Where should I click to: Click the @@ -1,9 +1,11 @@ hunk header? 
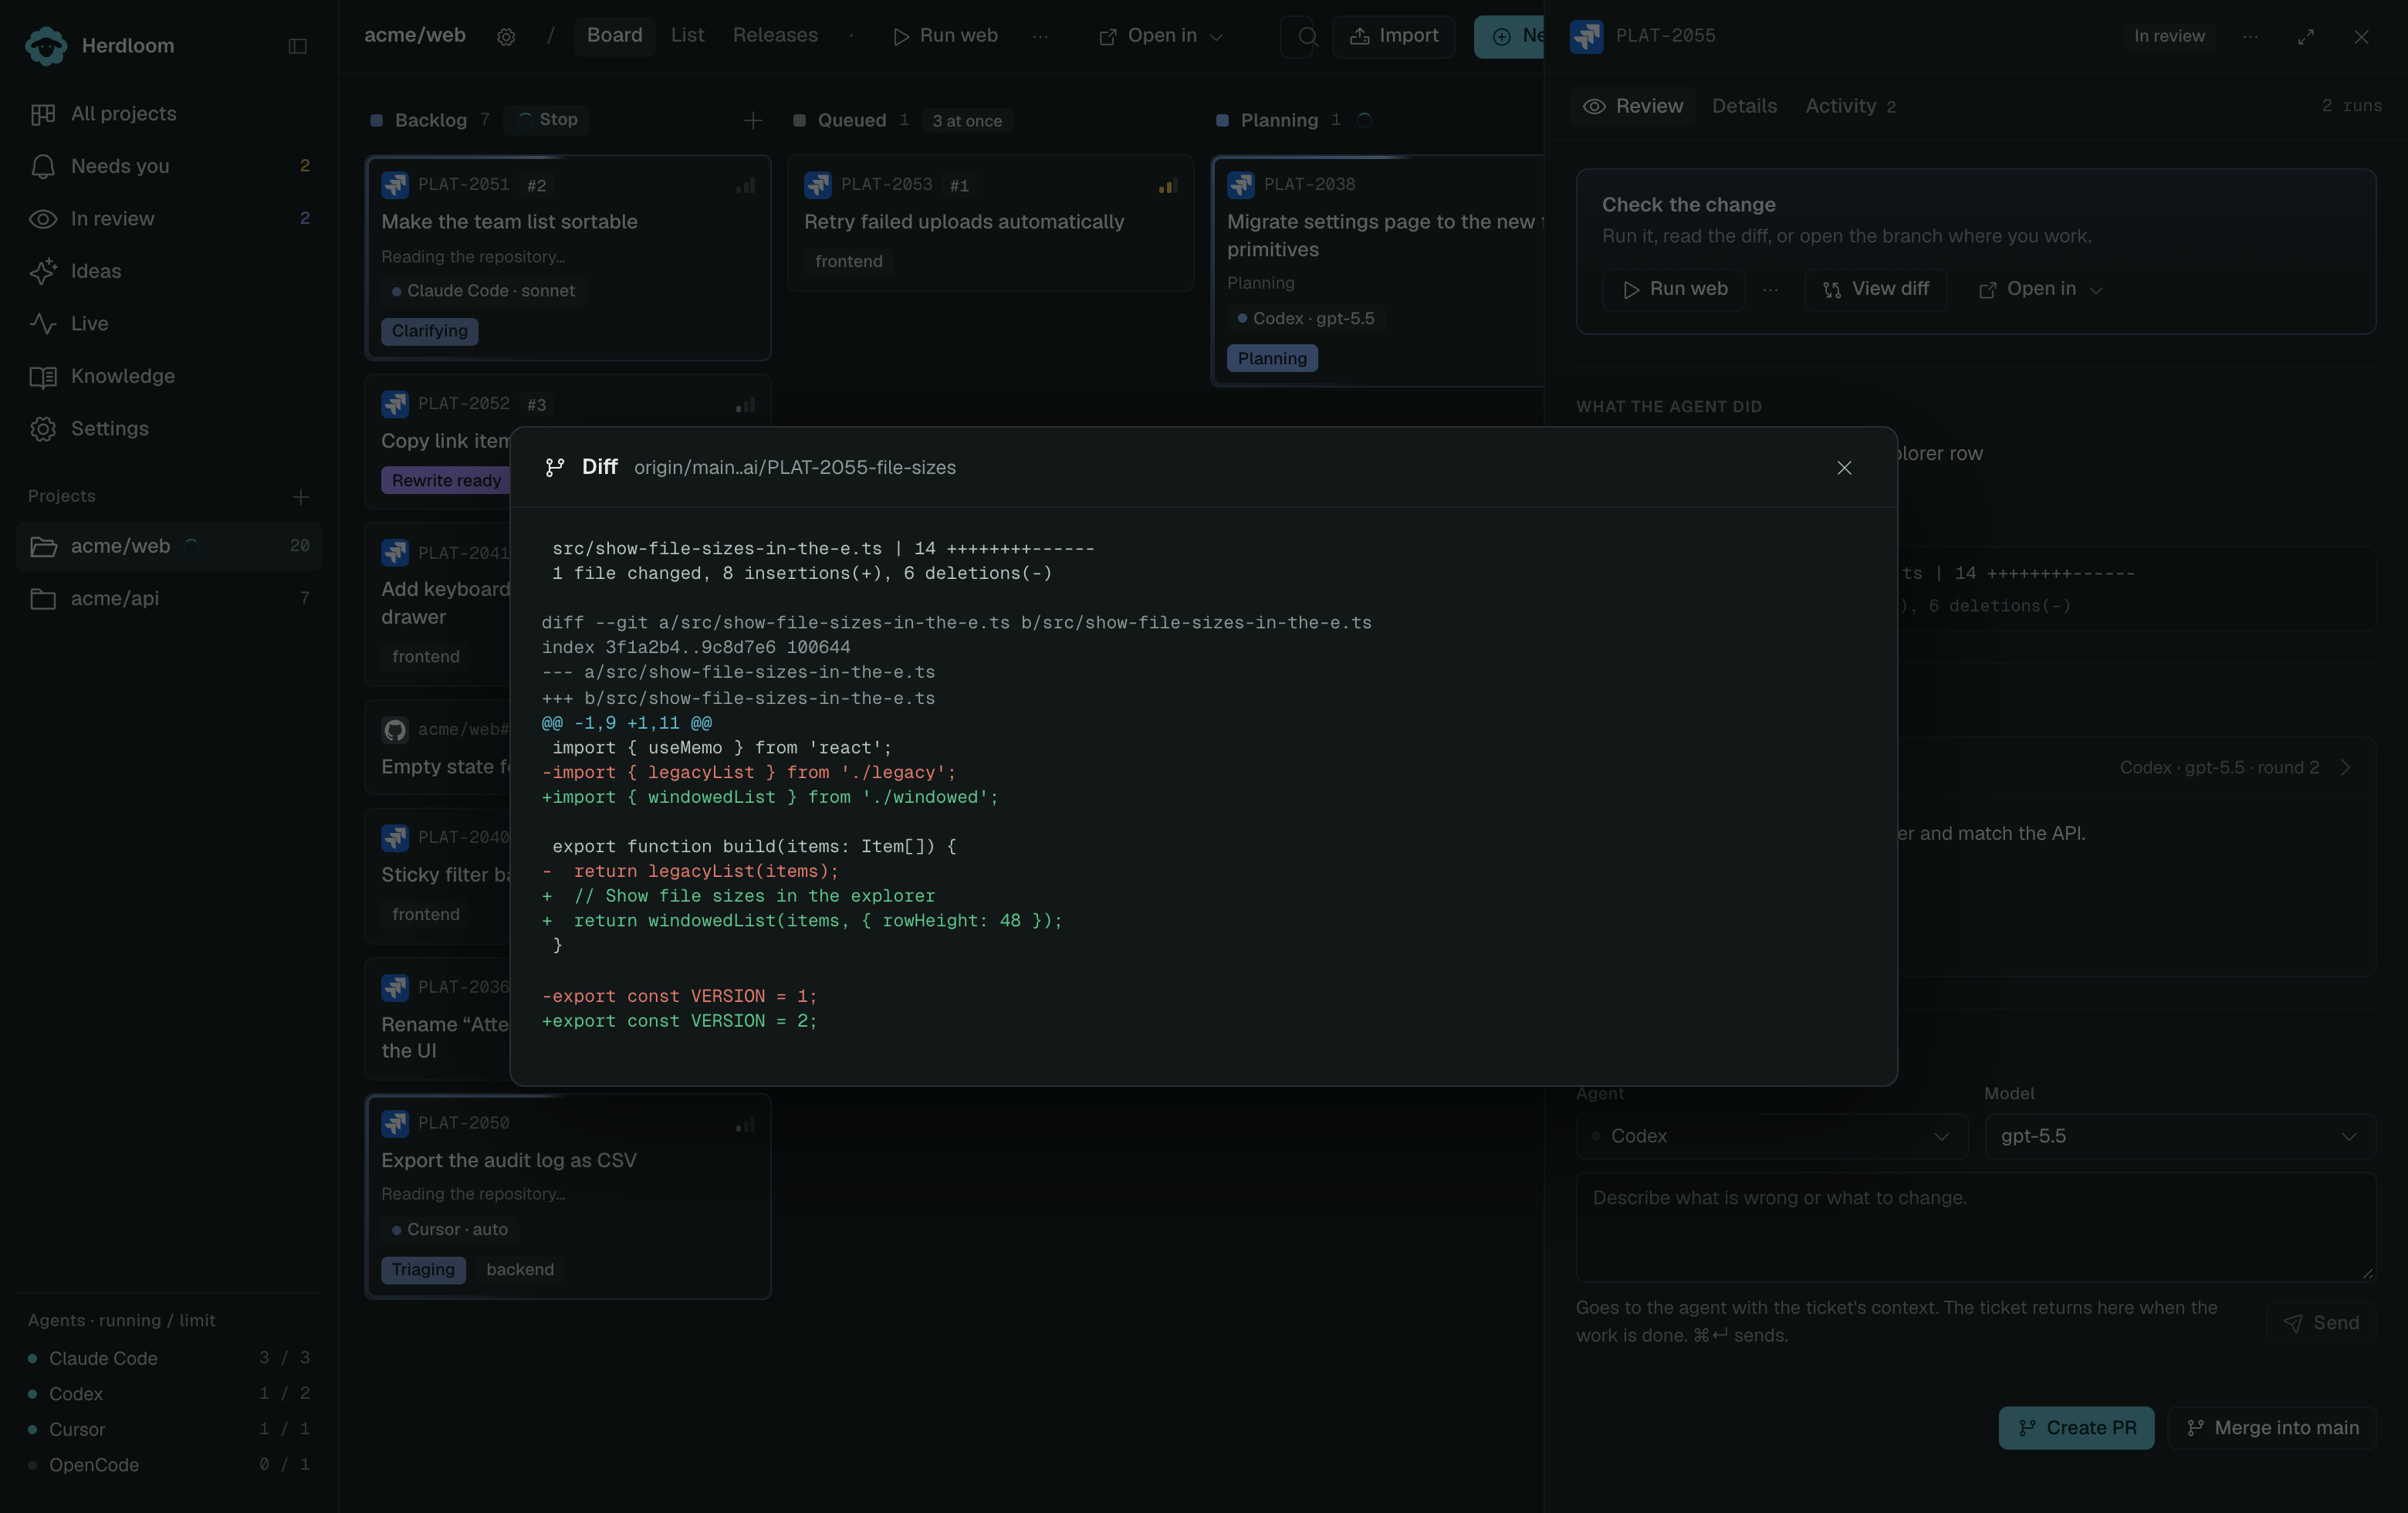tap(627, 723)
